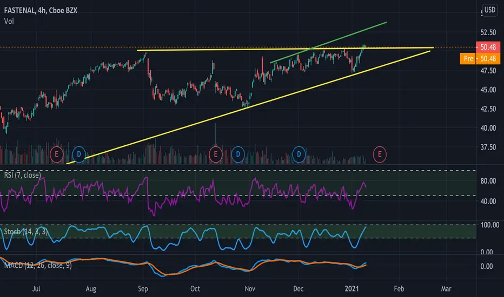Open the RSI (7, close) indicator legend
The height and width of the screenshot is (297, 504).
23,175
